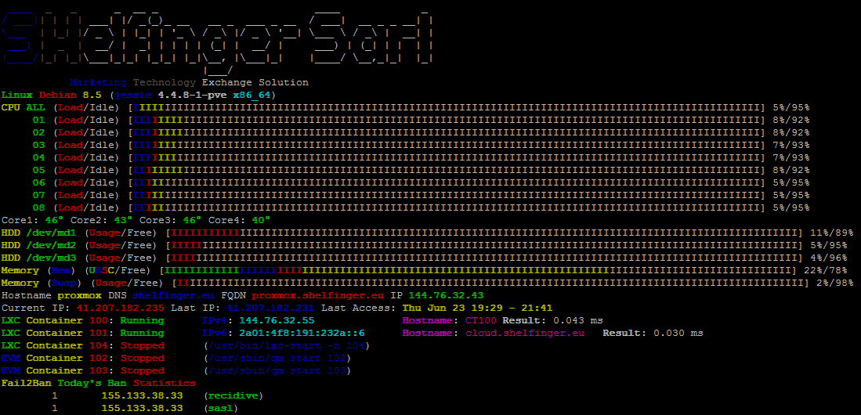The width and height of the screenshot is (861, 415).
Task: Select the "Fail2Ban Today's Ban Statistics" heading
Action: point(98,383)
